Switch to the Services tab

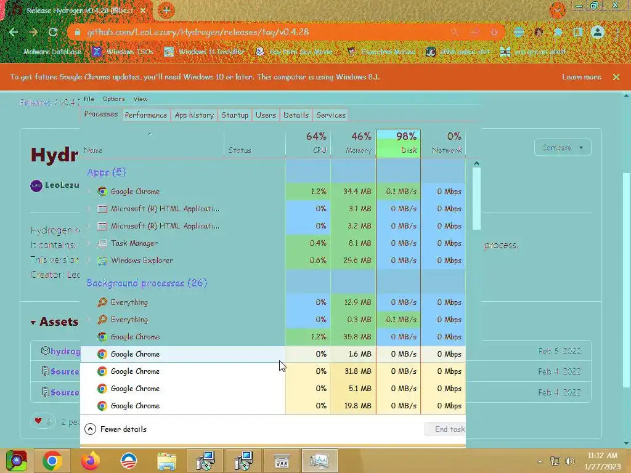click(331, 115)
